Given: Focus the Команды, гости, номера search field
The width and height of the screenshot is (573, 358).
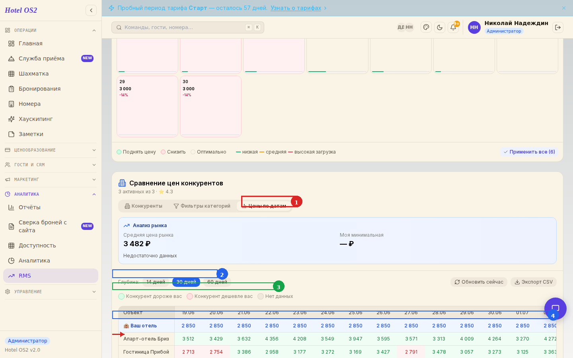Looking at the screenshot, I should coord(188,27).
